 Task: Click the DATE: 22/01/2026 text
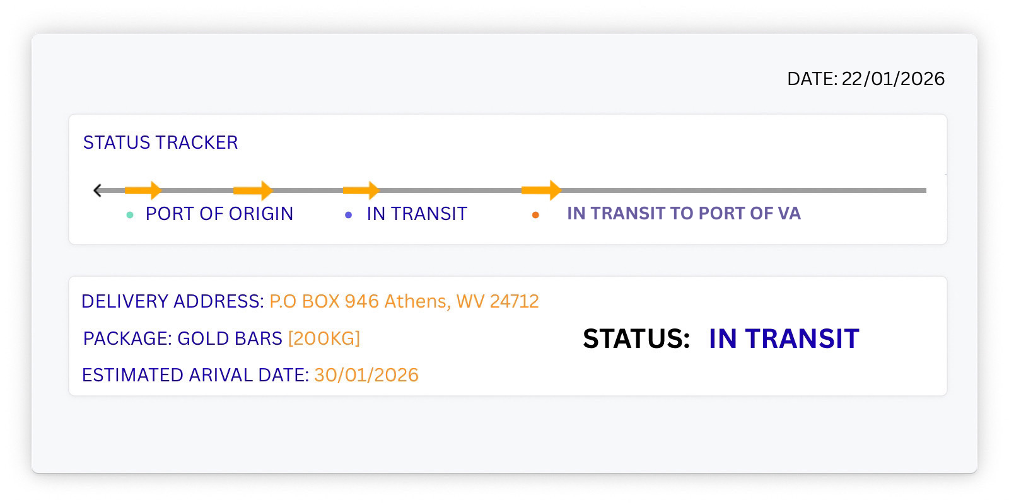click(866, 79)
